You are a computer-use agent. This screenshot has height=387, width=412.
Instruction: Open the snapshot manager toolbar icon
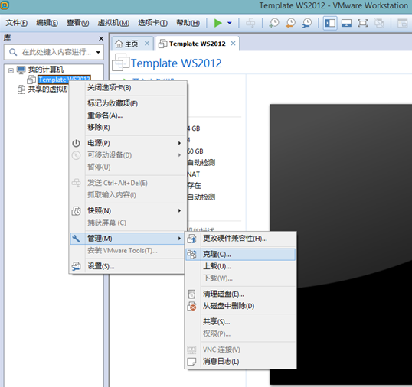point(307,23)
